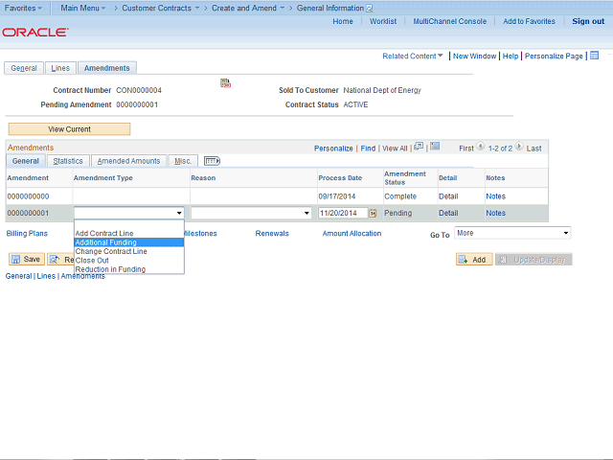Open Notes link for Pending amendment
This screenshot has height=460, width=613.
(x=495, y=213)
